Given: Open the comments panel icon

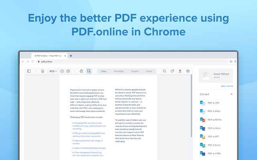Looking at the screenshot, I should (172, 71).
